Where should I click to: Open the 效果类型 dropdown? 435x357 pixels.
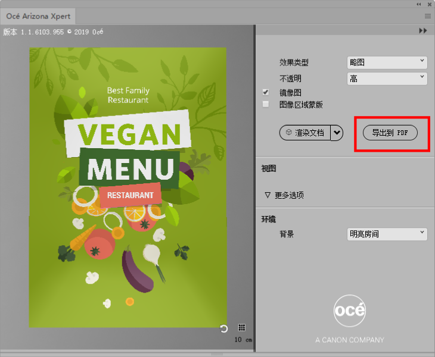[x=387, y=62]
